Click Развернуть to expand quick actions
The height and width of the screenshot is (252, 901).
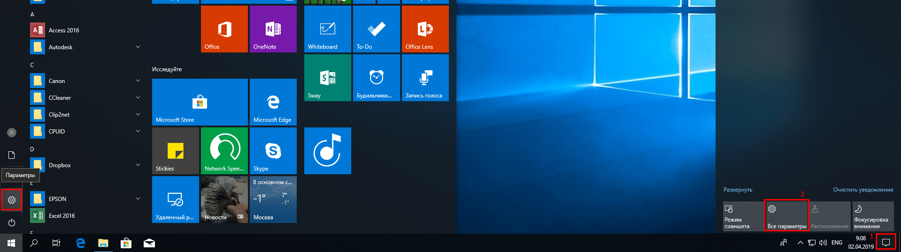[x=738, y=190]
